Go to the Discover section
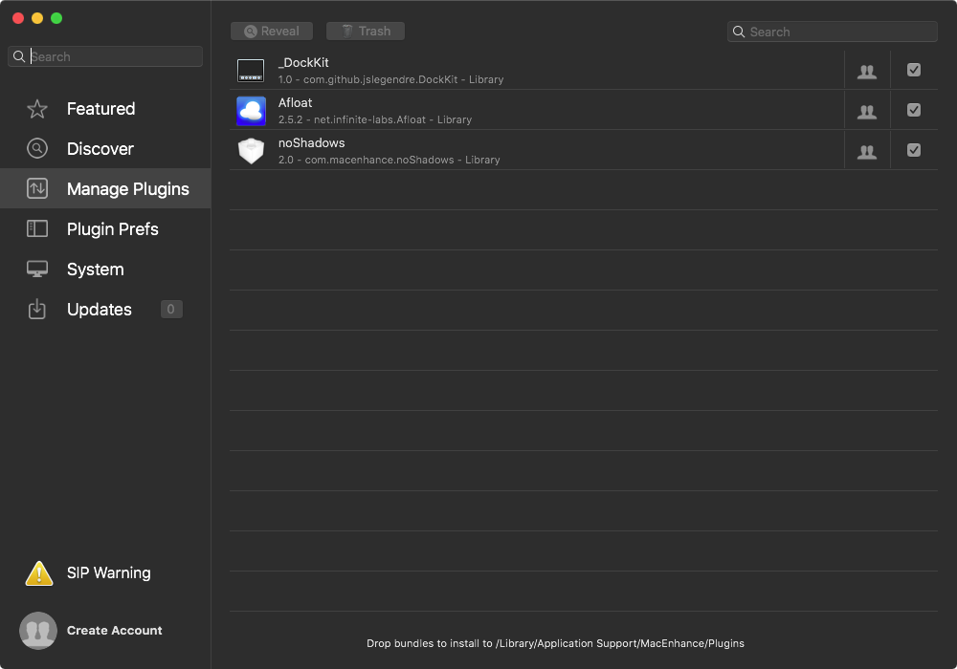Image resolution: width=957 pixels, height=669 pixels. point(105,149)
